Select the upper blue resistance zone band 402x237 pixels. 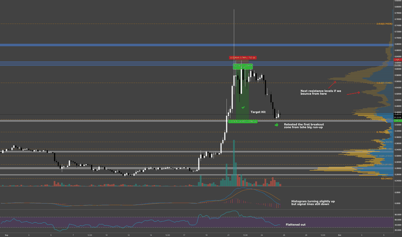[x=197, y=45]
